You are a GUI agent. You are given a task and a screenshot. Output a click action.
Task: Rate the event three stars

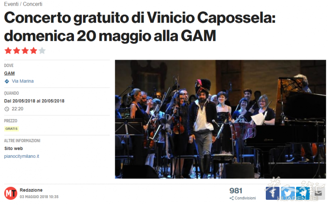(25, 51)
